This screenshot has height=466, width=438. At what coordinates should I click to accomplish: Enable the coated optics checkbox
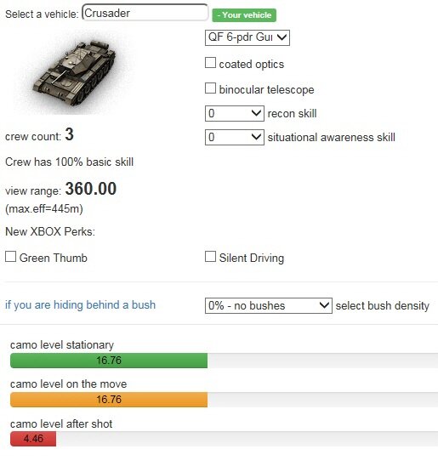pos(210,63)
